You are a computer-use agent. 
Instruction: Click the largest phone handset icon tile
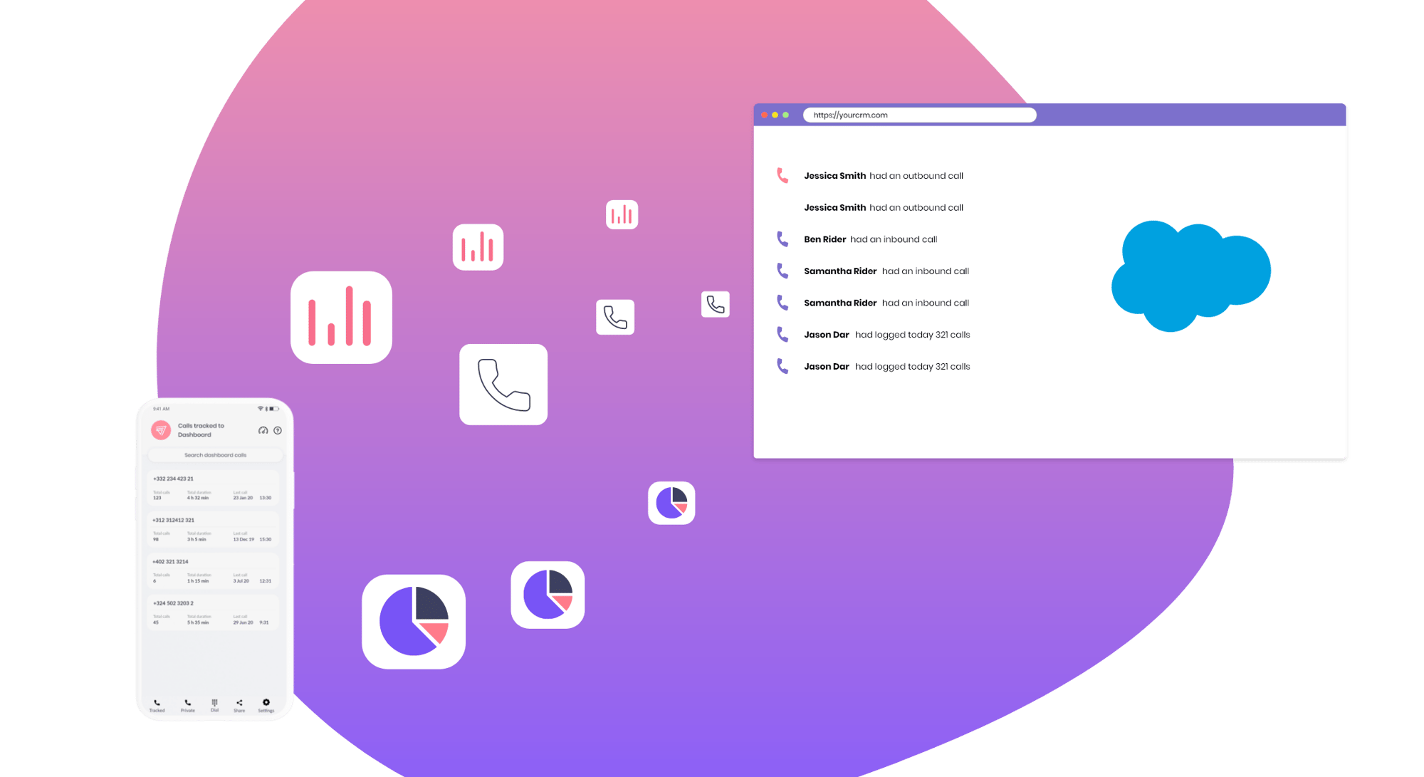pos(503,385)
